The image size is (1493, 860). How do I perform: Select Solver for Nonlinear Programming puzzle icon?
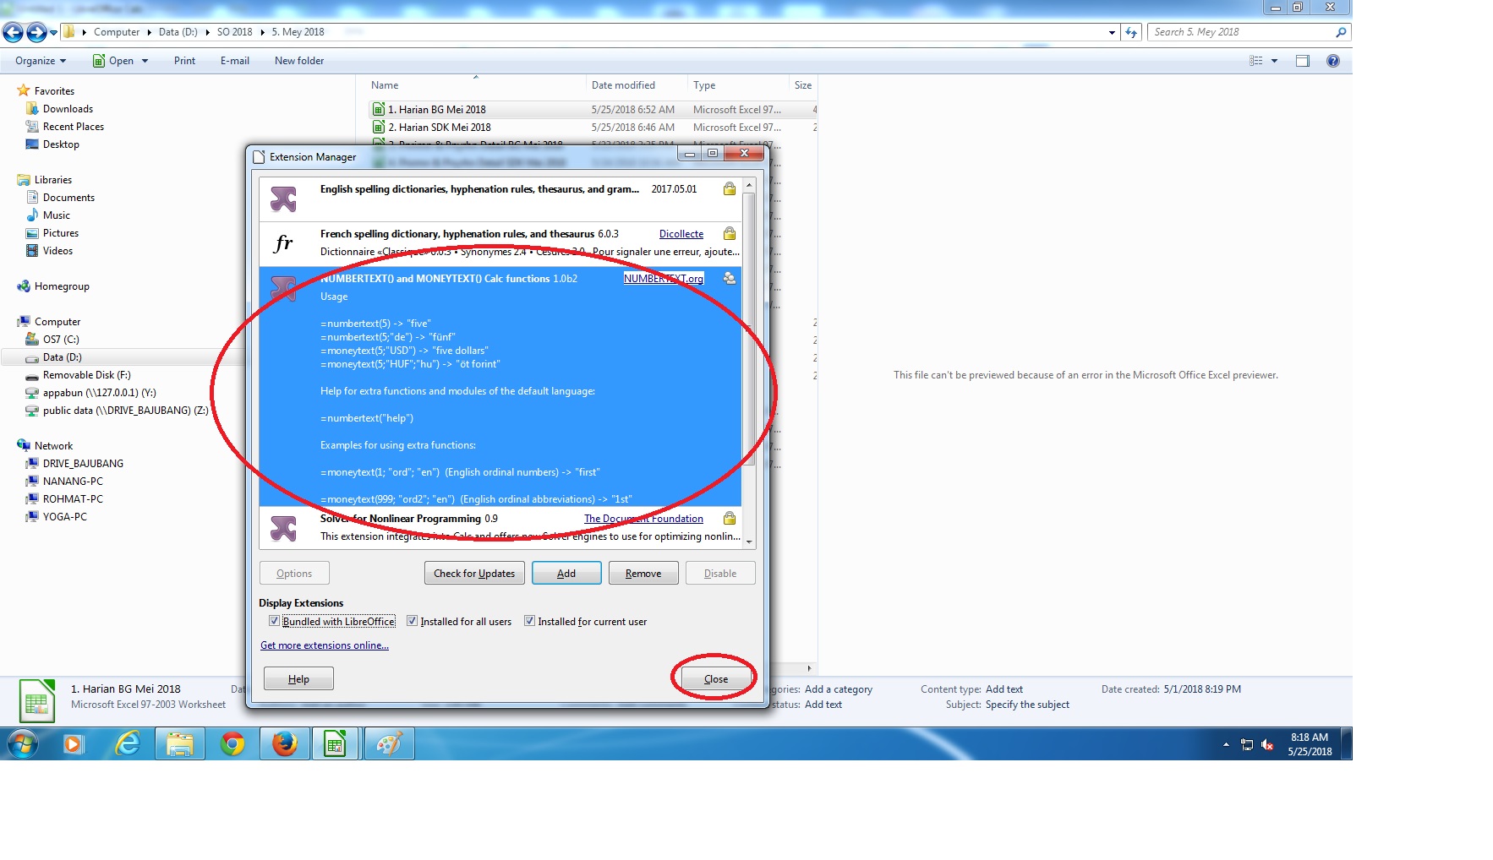(x=283, y=529)
